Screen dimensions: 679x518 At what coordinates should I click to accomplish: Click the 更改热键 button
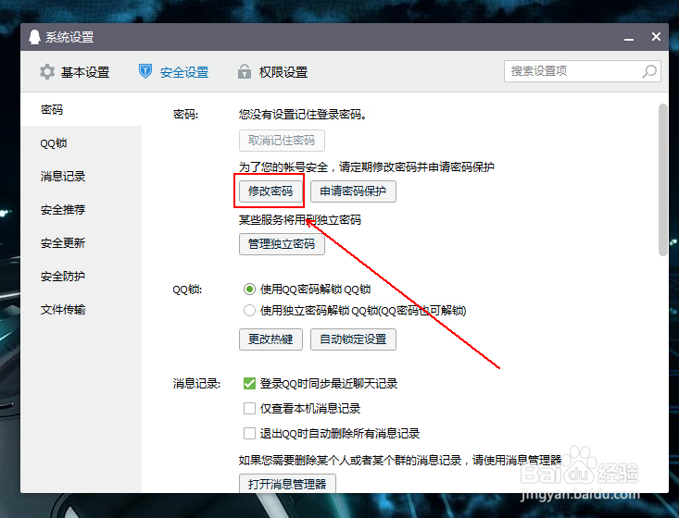(x=270, y=339)
